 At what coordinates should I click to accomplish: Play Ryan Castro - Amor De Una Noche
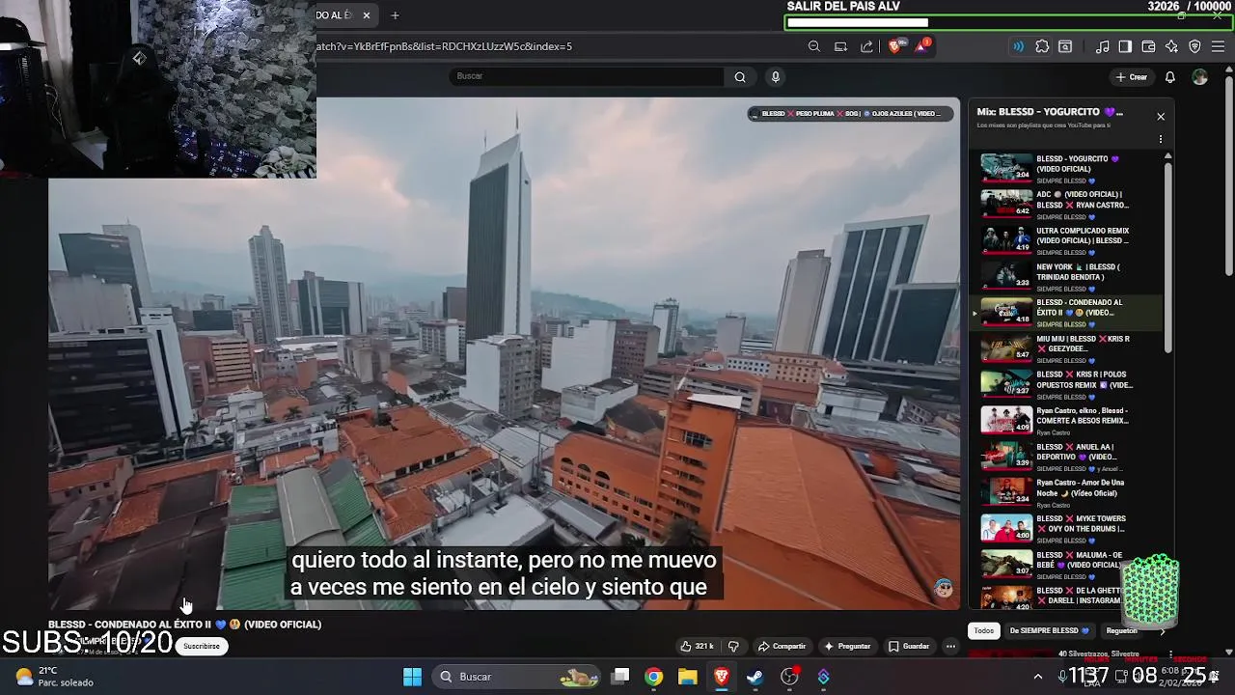(x=1067, y=492)
